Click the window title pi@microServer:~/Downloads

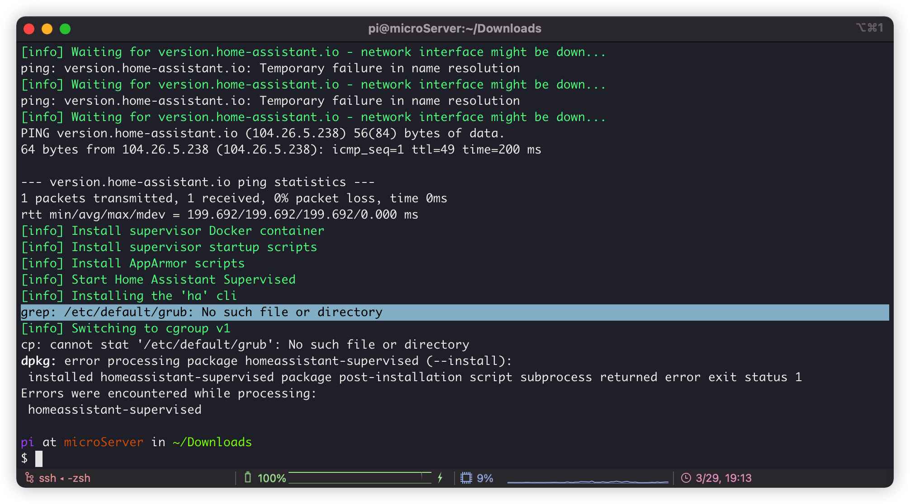[455, 28]
